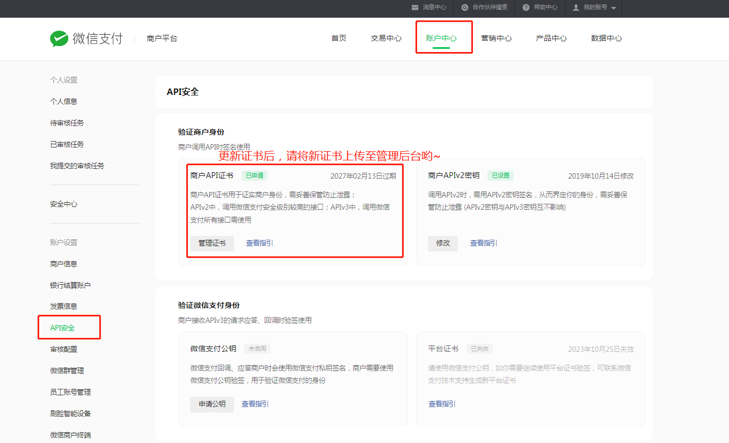Open 员工账号管理 in the sidebar
729x443 pixels.
pos(70,392)
